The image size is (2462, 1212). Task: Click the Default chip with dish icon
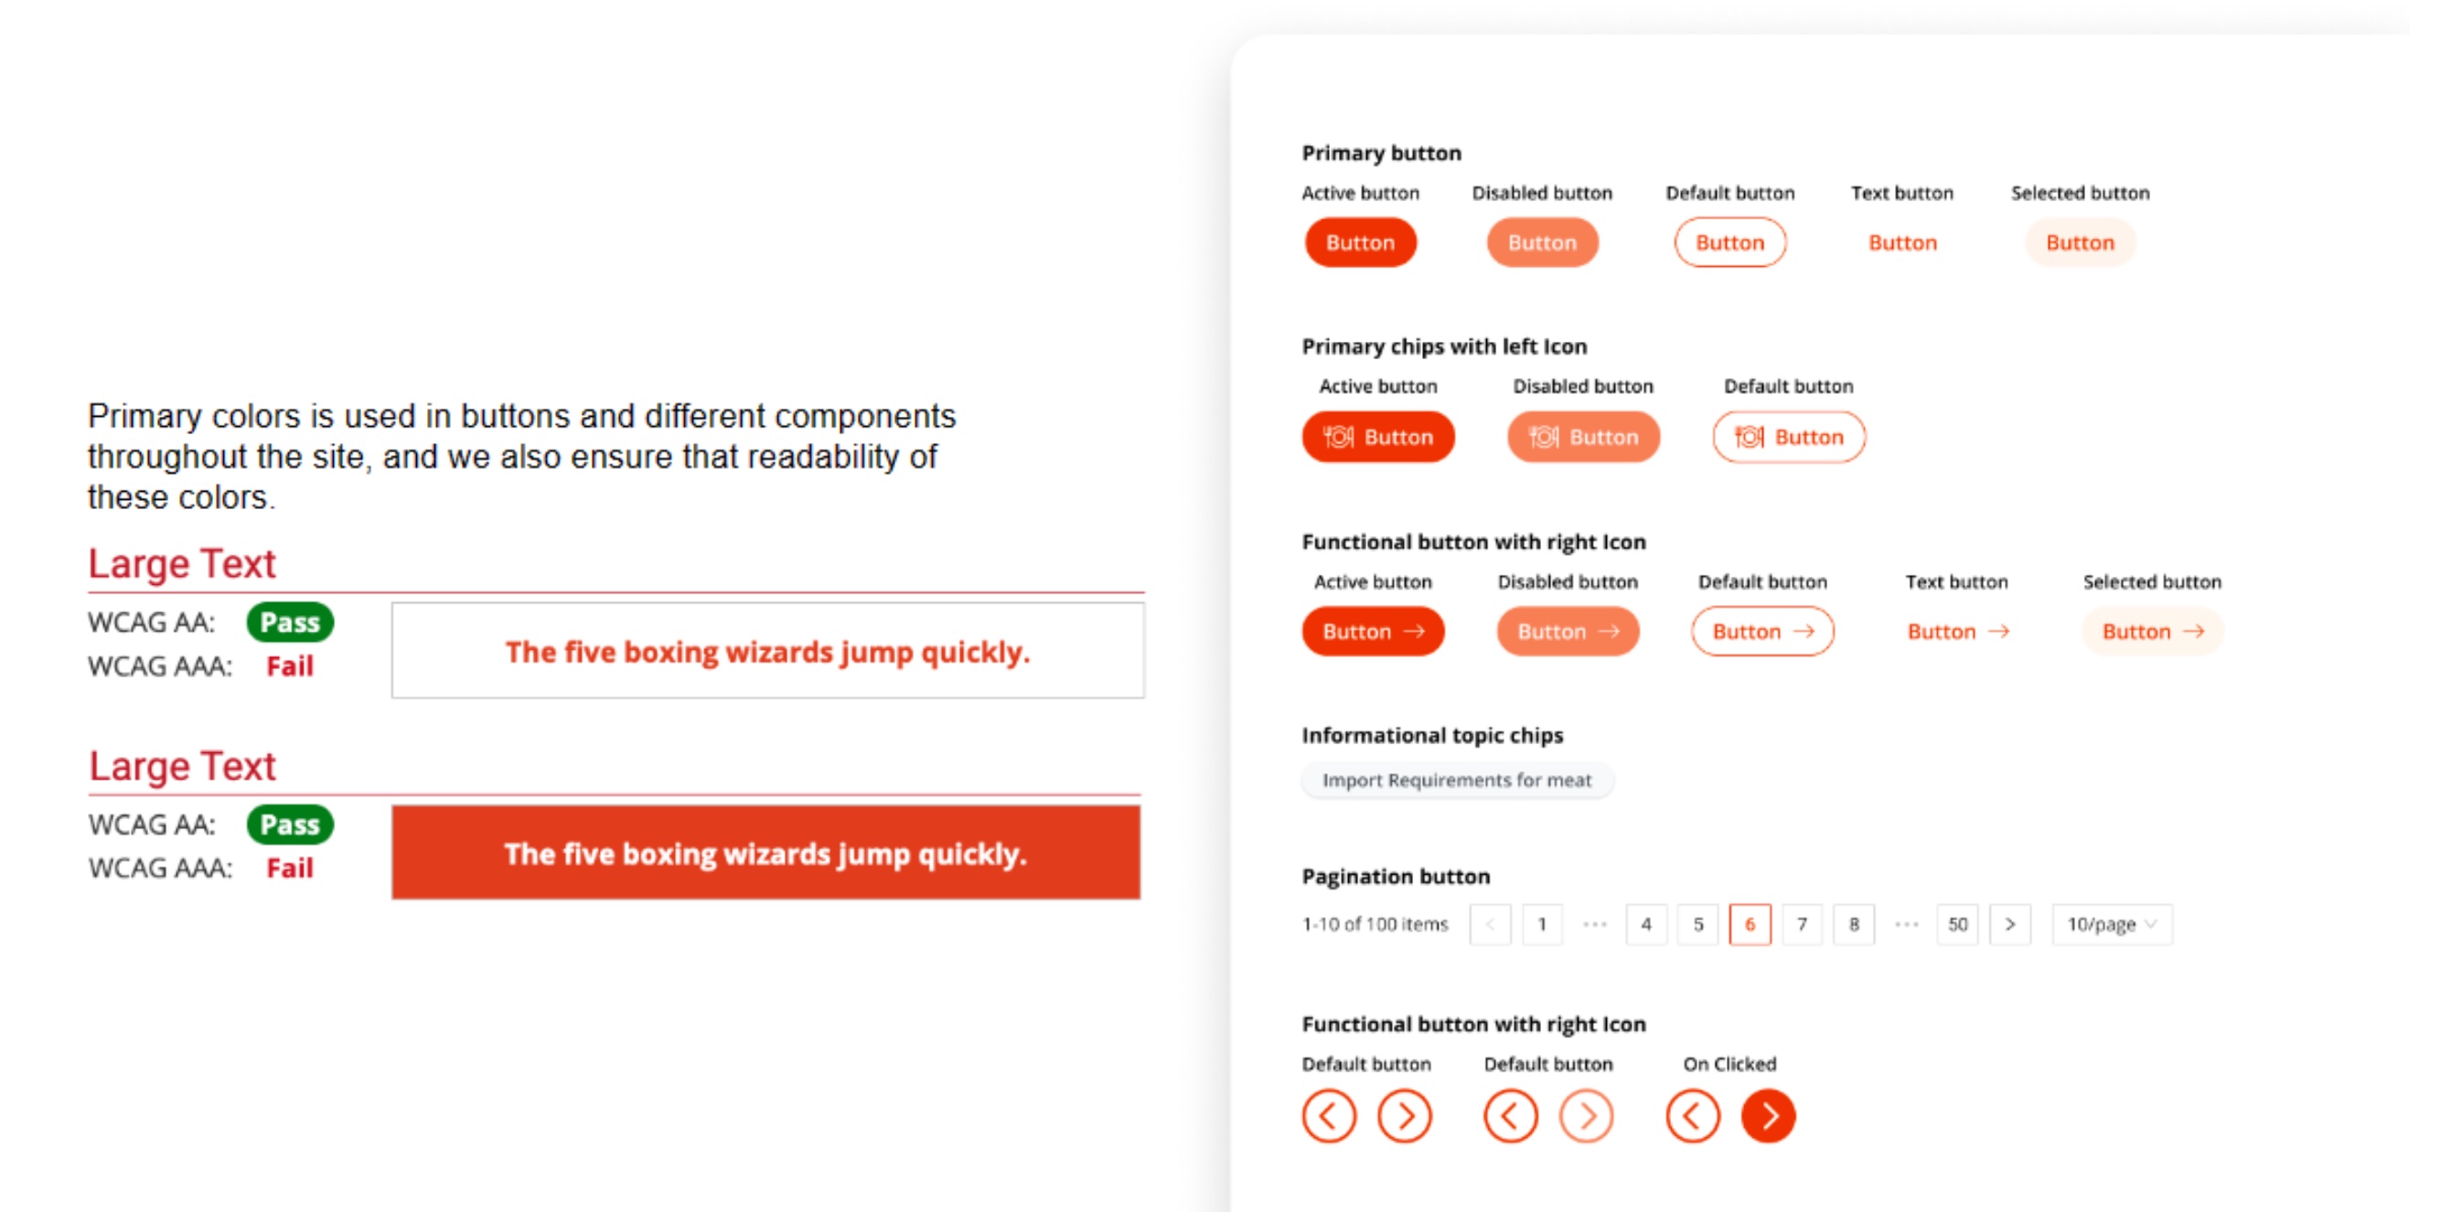pyautogui.click(x=1788, y=438)
